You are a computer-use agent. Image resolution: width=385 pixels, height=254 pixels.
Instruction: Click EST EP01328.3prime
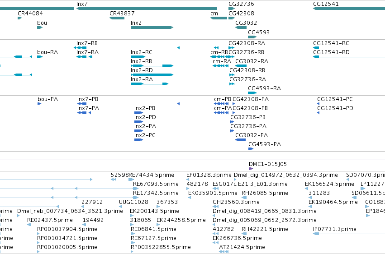[209, 175]
